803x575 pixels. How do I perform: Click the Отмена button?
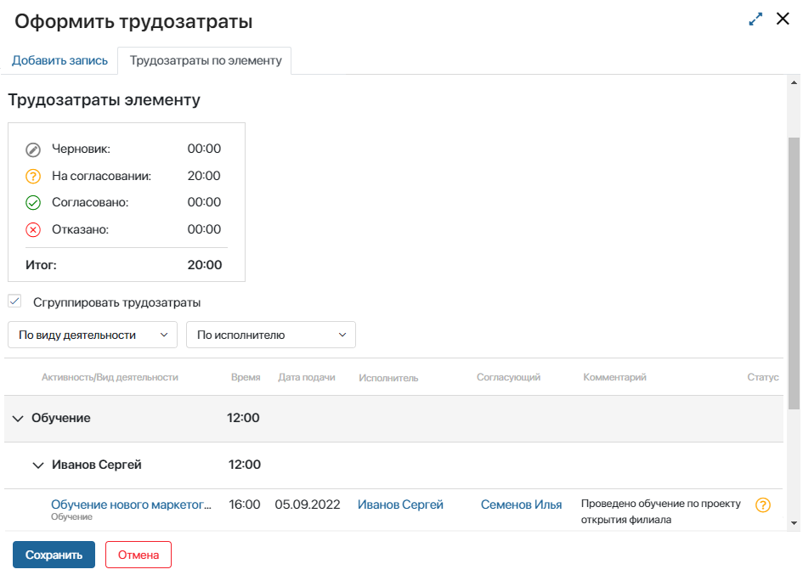(x=139, y=555)
